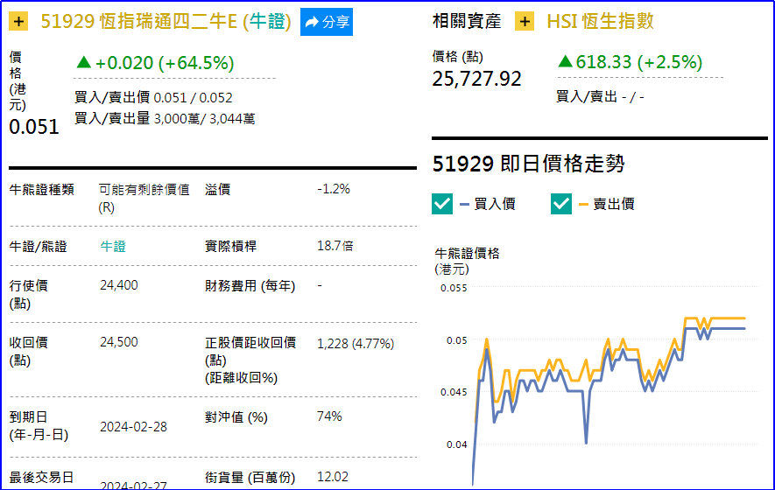Image resolution: width=775 pixels, height=490 pixels.
Task: Uncheck the 買入價 chart series checkbox
Action: [442, 204]
